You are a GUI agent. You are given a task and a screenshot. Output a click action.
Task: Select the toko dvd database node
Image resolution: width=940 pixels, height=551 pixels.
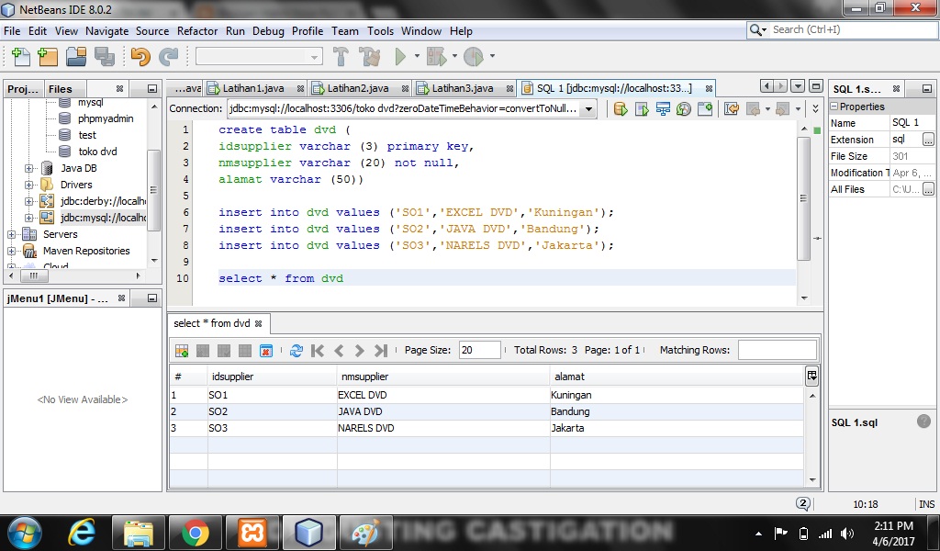click(x=97, y=152)
